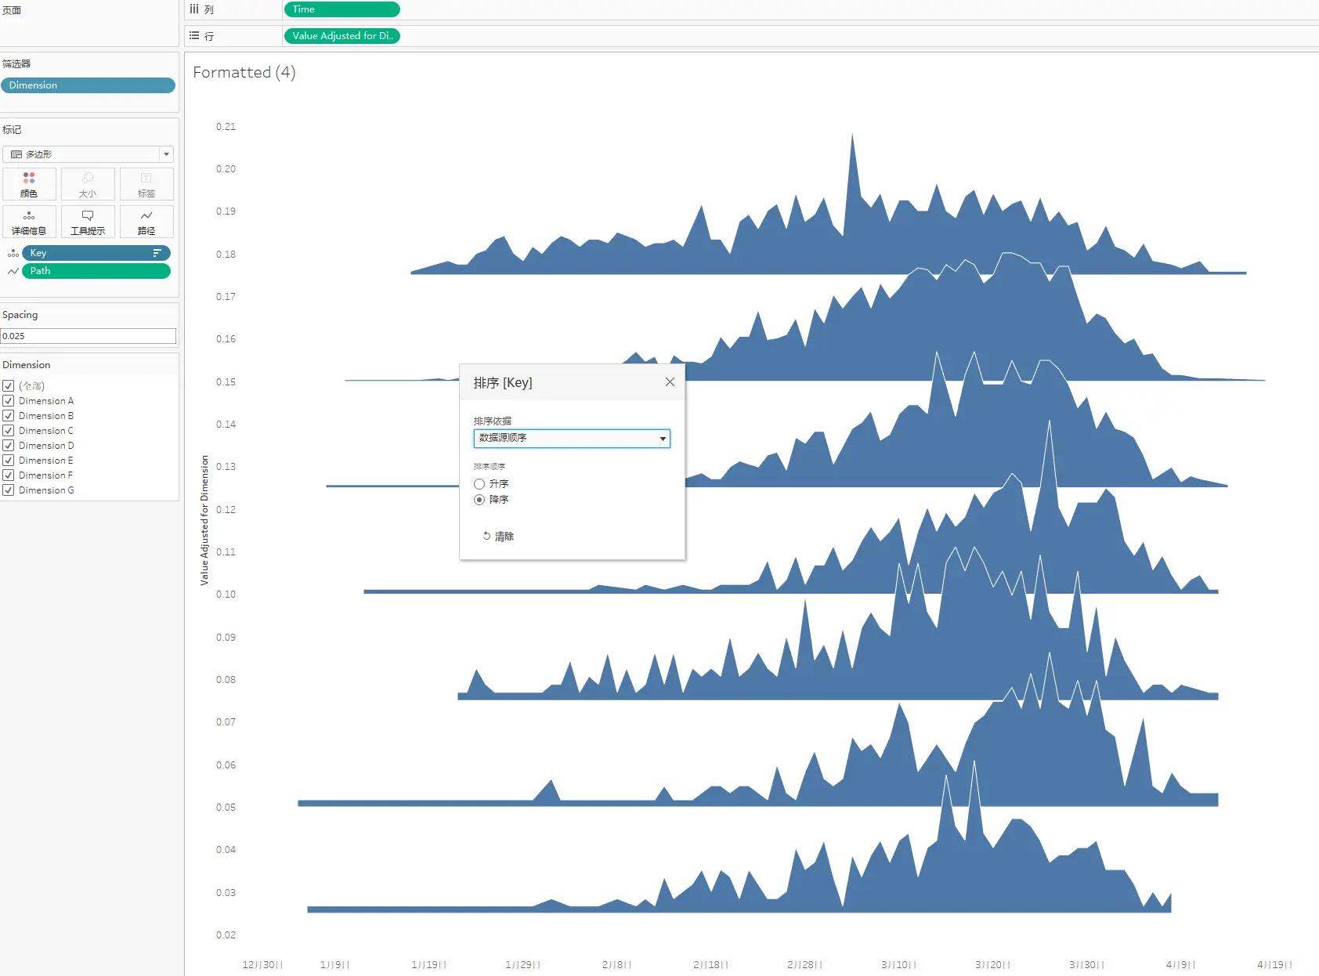Click the Dimension filter pill
The width and height of the screenshot is (1319, 976).
pyautogui.click(x=88, y=85)
